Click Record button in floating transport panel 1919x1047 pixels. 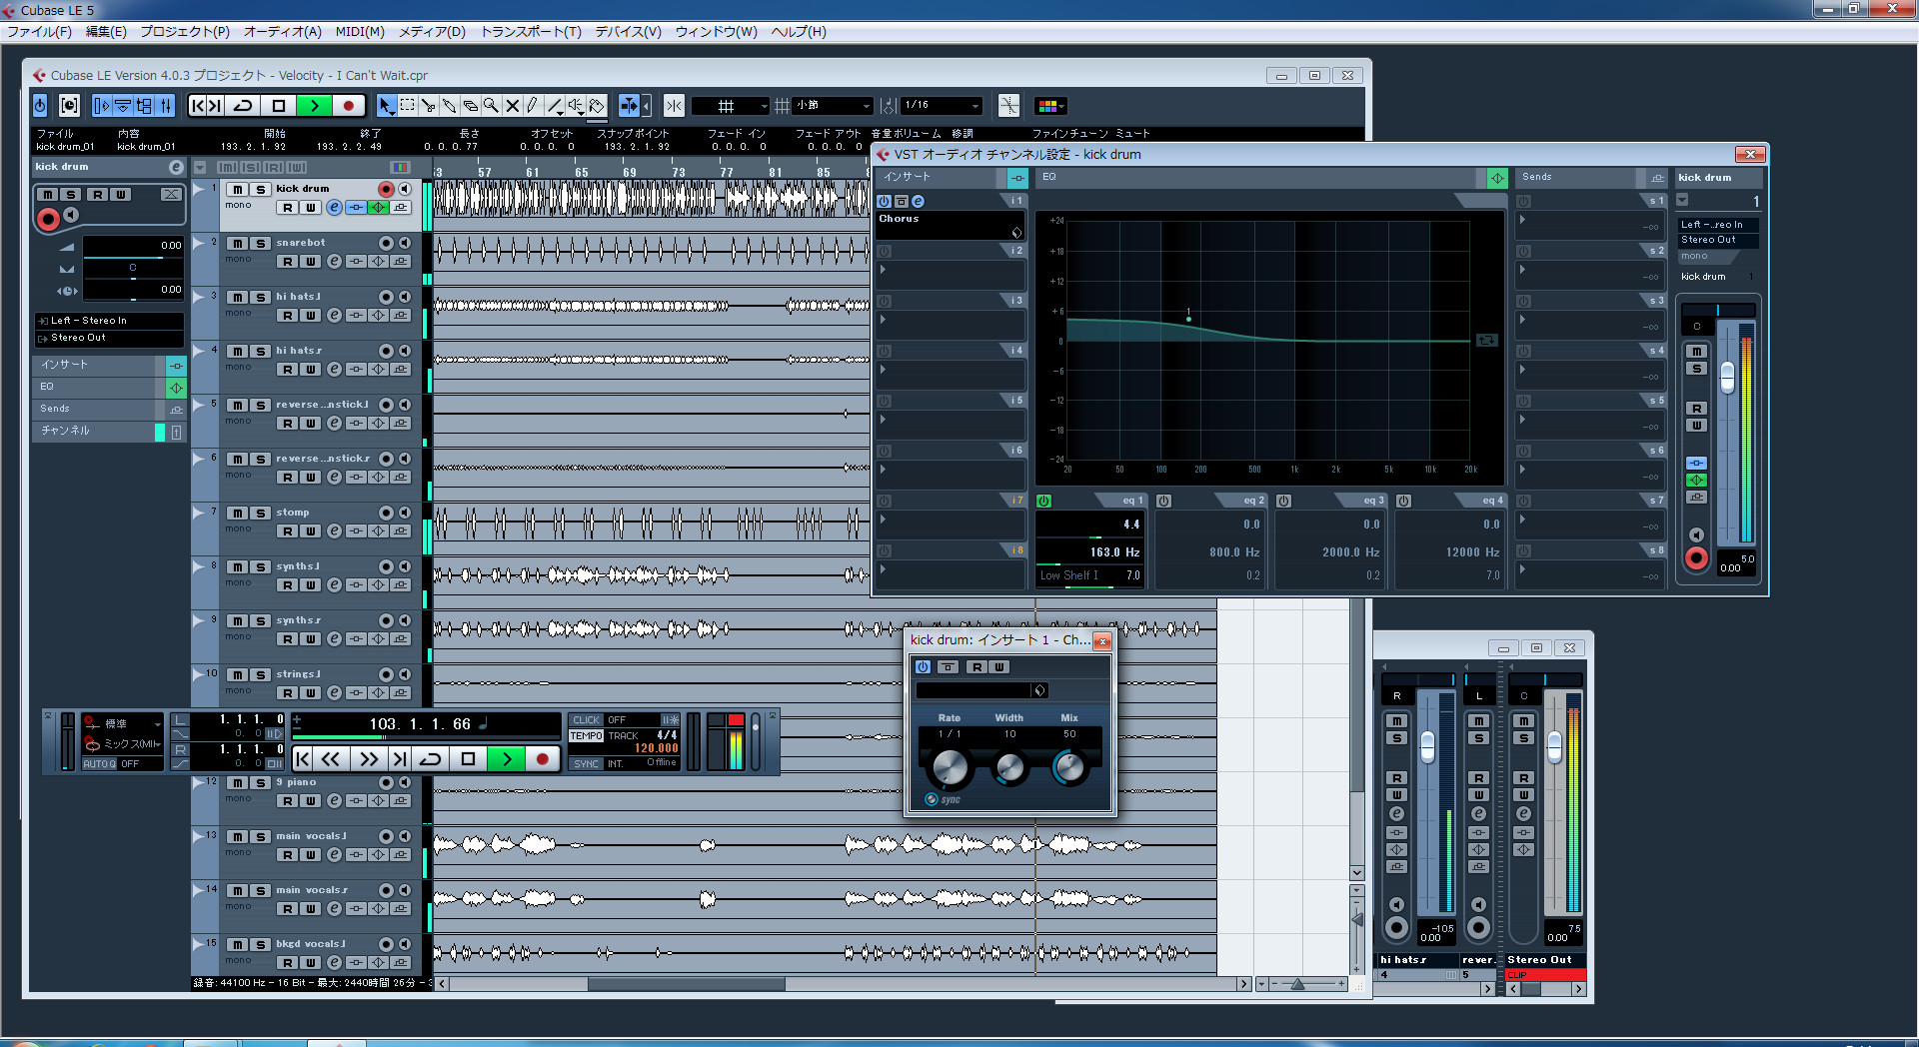542,759
